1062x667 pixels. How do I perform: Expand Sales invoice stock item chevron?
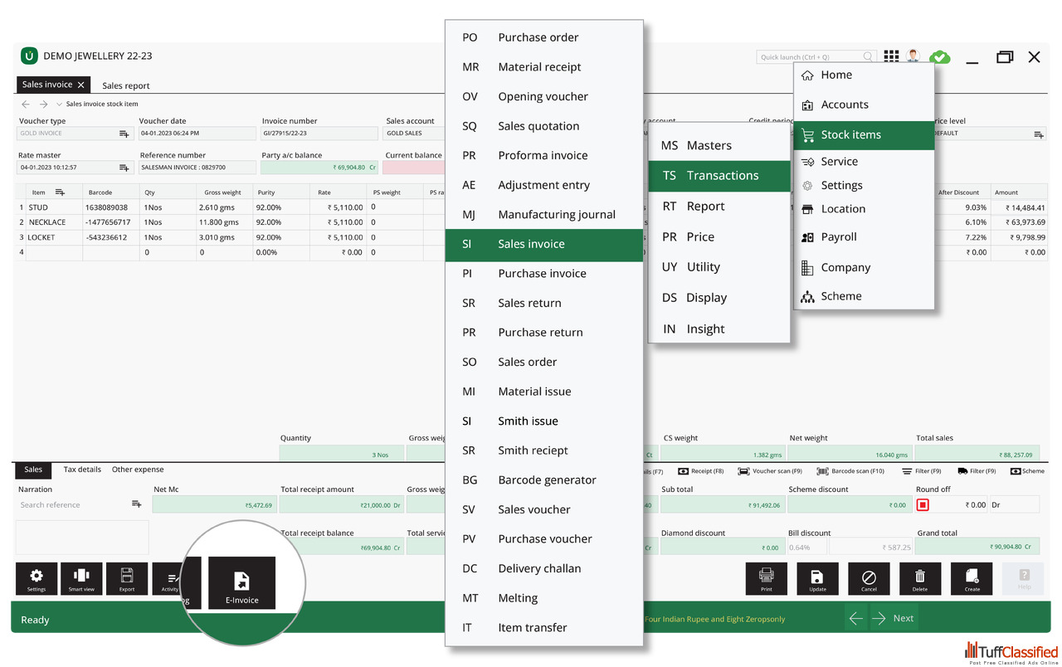point(59,105)
